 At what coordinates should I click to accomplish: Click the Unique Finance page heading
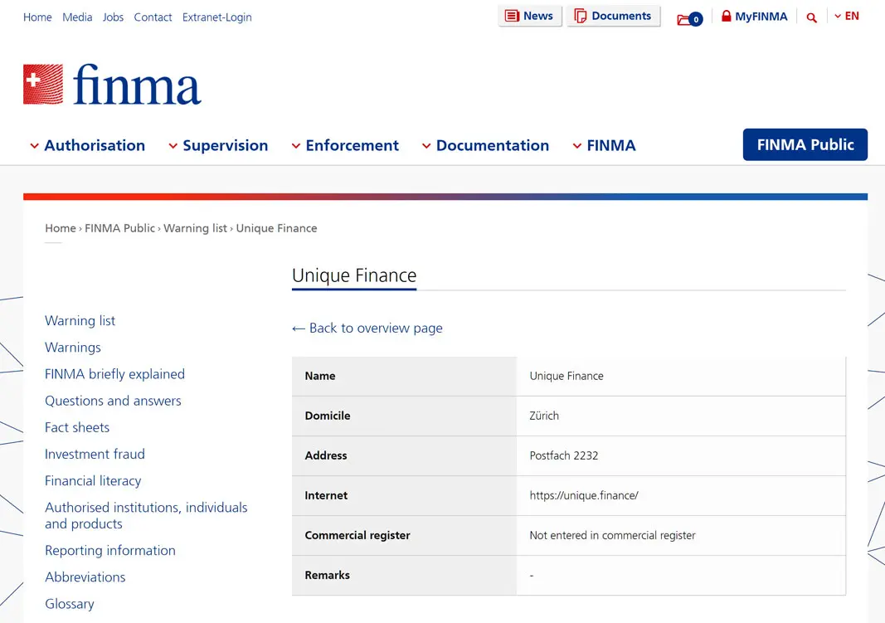coord(354,275)
